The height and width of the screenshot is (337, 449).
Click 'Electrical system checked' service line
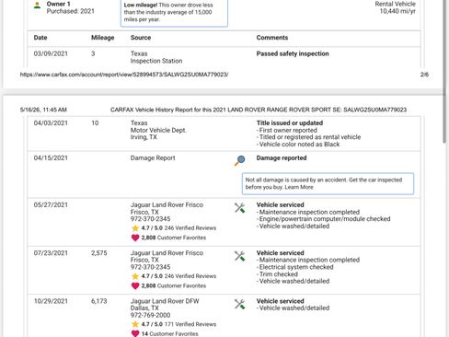click(x=295, y=267)
